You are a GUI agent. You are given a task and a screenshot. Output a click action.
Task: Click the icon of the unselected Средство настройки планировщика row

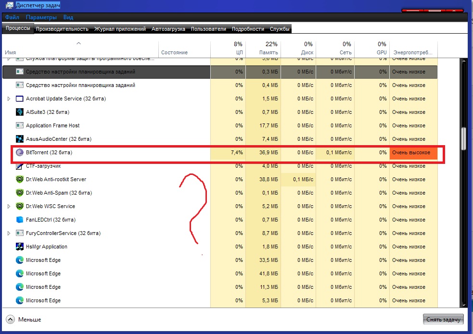(20, 85)
